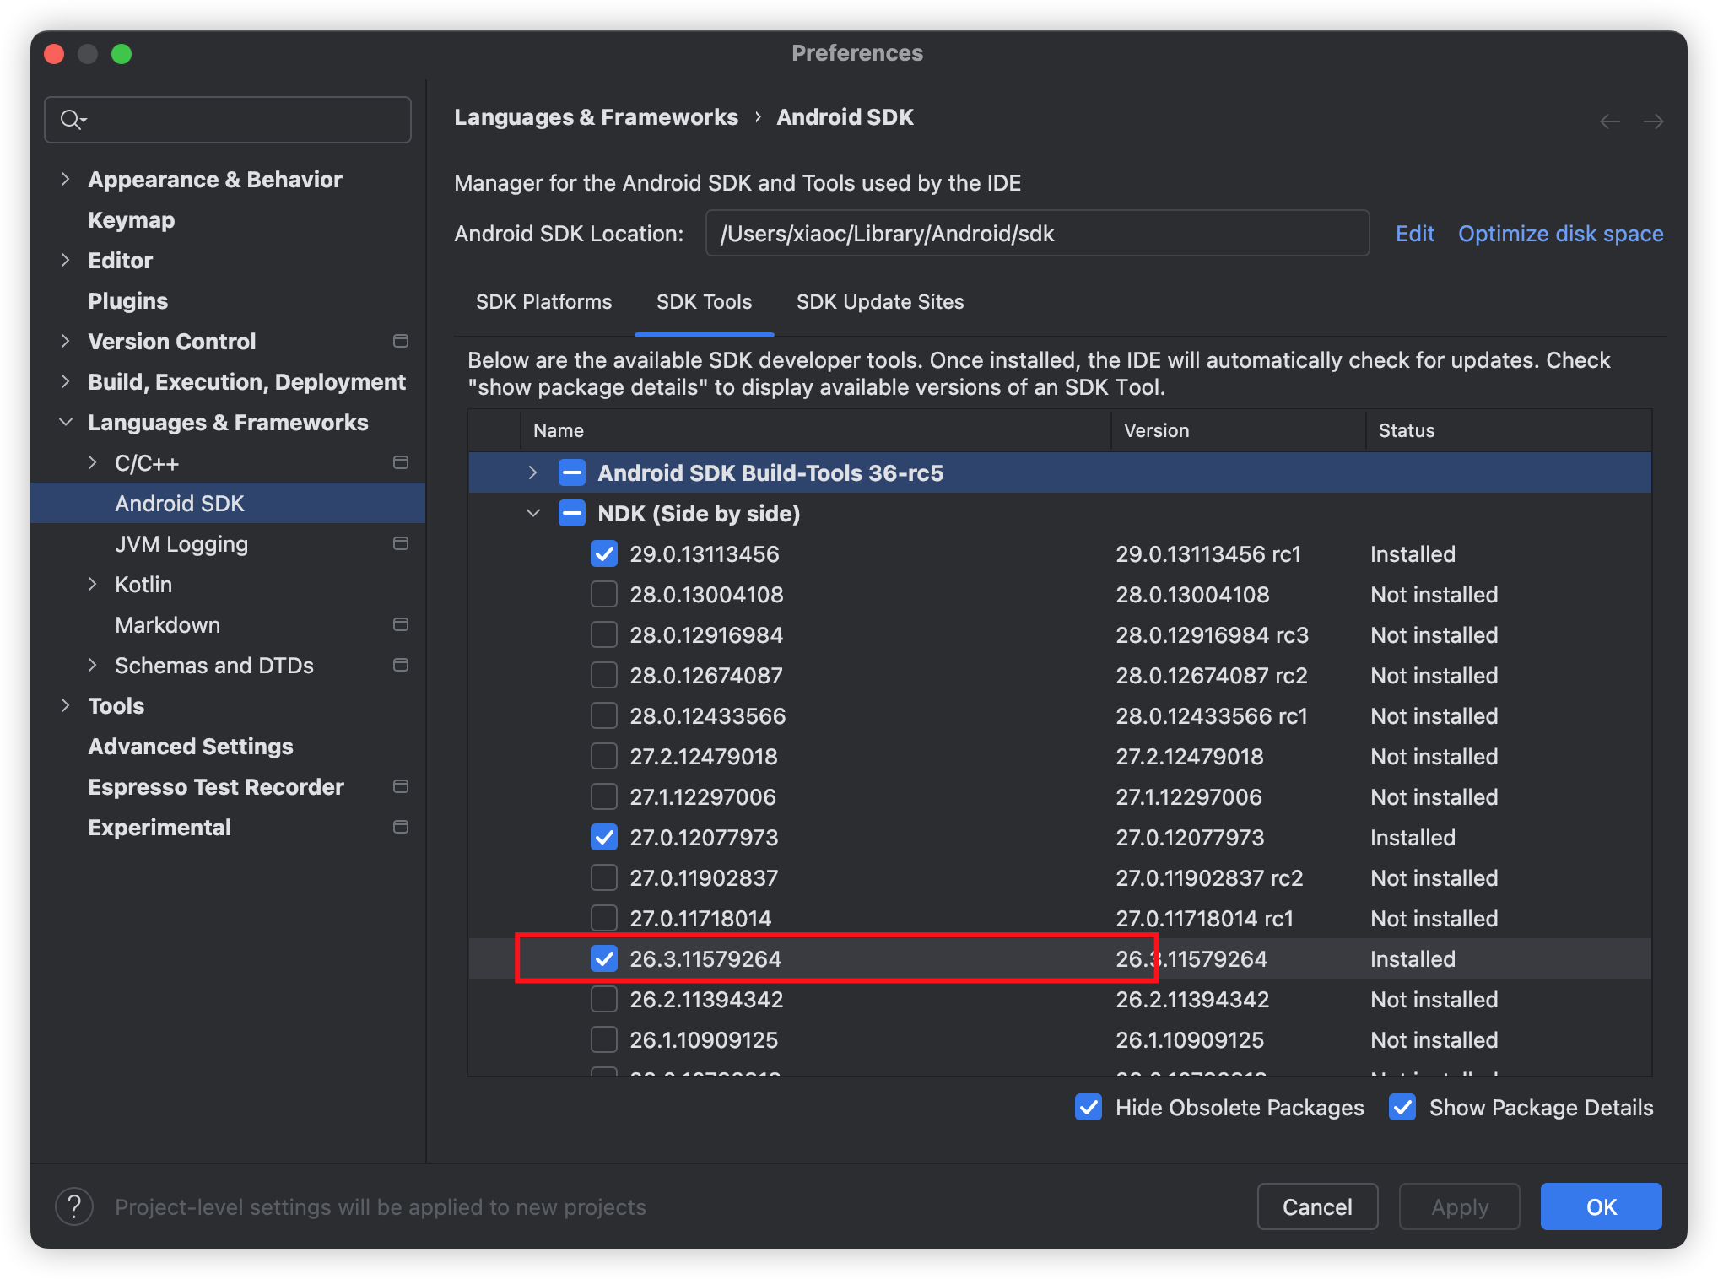Expand the Tools section
The height and width of the screenshot is (1279, 1718).
click(x=65, y=705)
